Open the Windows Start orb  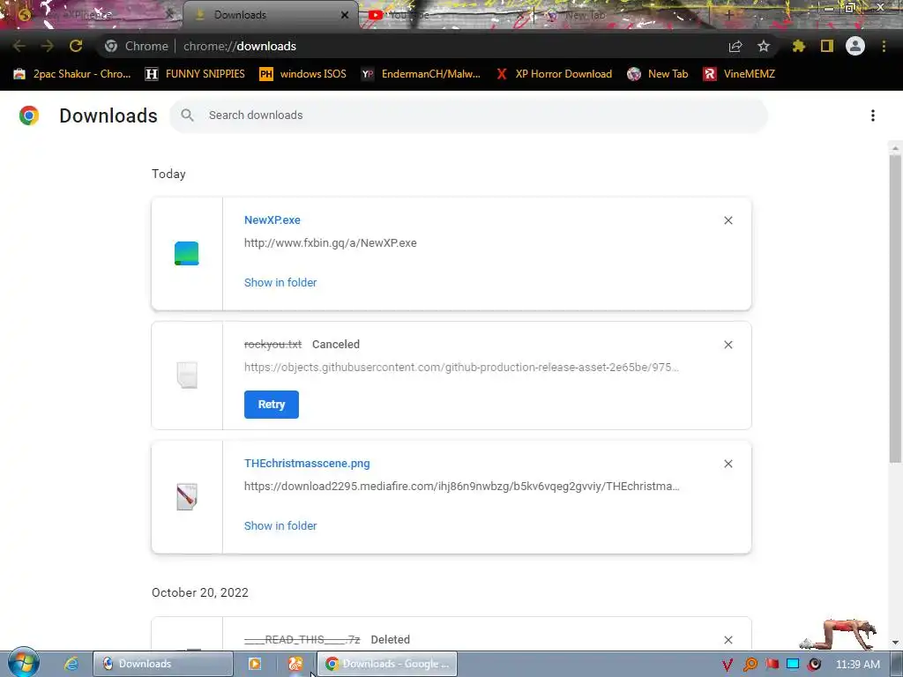[24, 662]
